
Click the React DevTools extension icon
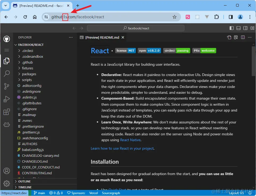[197, 17]
